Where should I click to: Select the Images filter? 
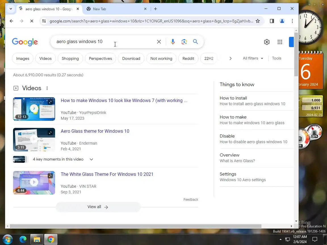coord(22,58)
